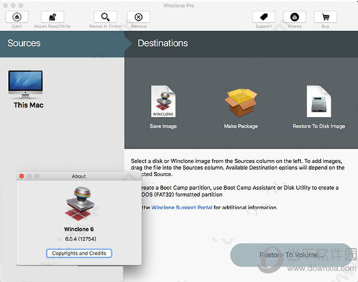Click the Winclone 6 name text

pyautogui.click(x=79, y=229)
